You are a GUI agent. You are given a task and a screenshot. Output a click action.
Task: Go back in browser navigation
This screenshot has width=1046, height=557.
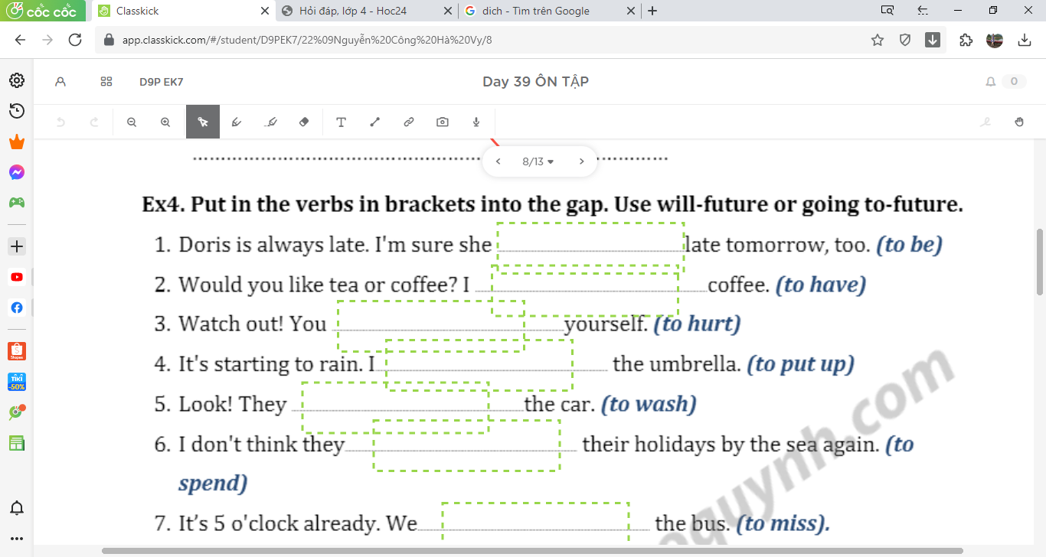coord(20,40)
